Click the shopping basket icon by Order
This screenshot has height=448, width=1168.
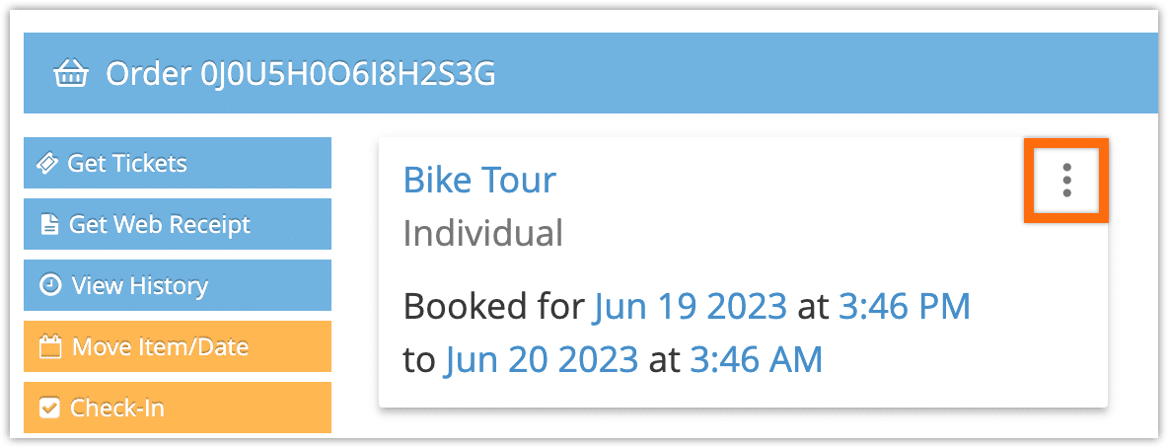click(x=71, y=75)
